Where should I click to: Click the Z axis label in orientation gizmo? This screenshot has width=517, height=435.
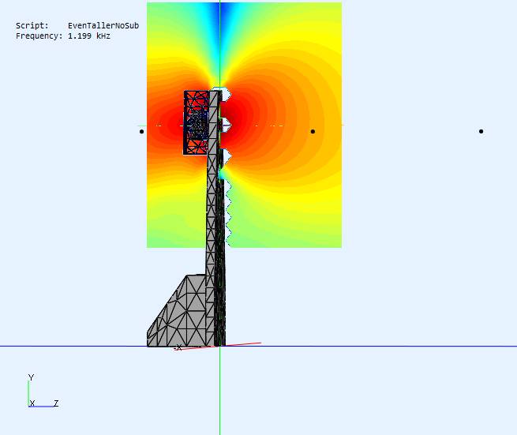(56, 403)
